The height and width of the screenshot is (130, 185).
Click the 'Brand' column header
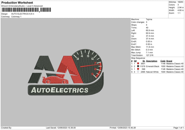click(169, 61)
